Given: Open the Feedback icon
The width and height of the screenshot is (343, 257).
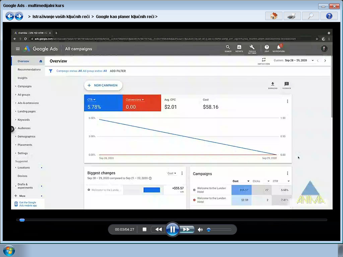Looking at the screenshot, I should click(x=286, y=84).
